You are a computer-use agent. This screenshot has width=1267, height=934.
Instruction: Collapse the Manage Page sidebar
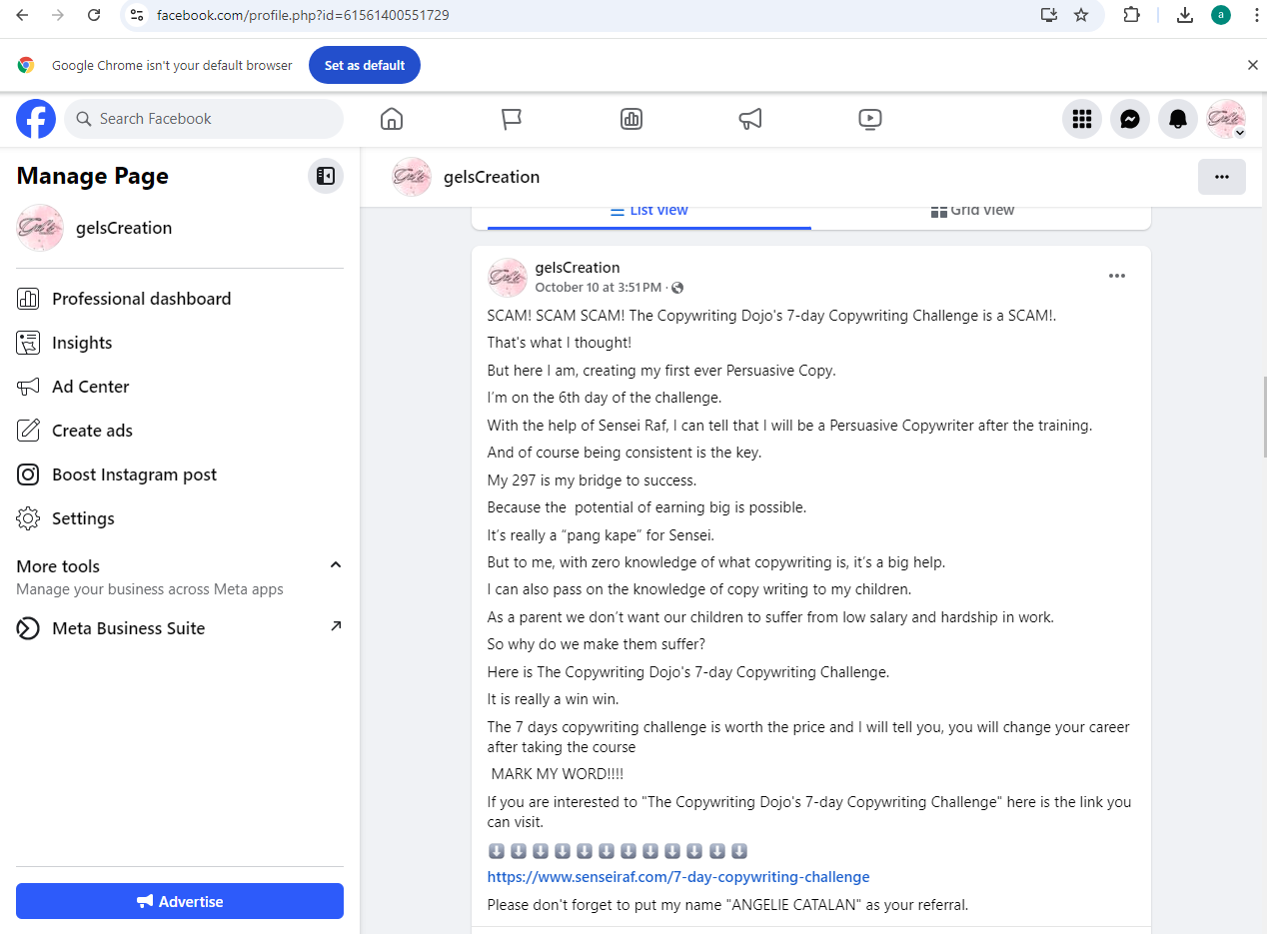coord(326,176)
